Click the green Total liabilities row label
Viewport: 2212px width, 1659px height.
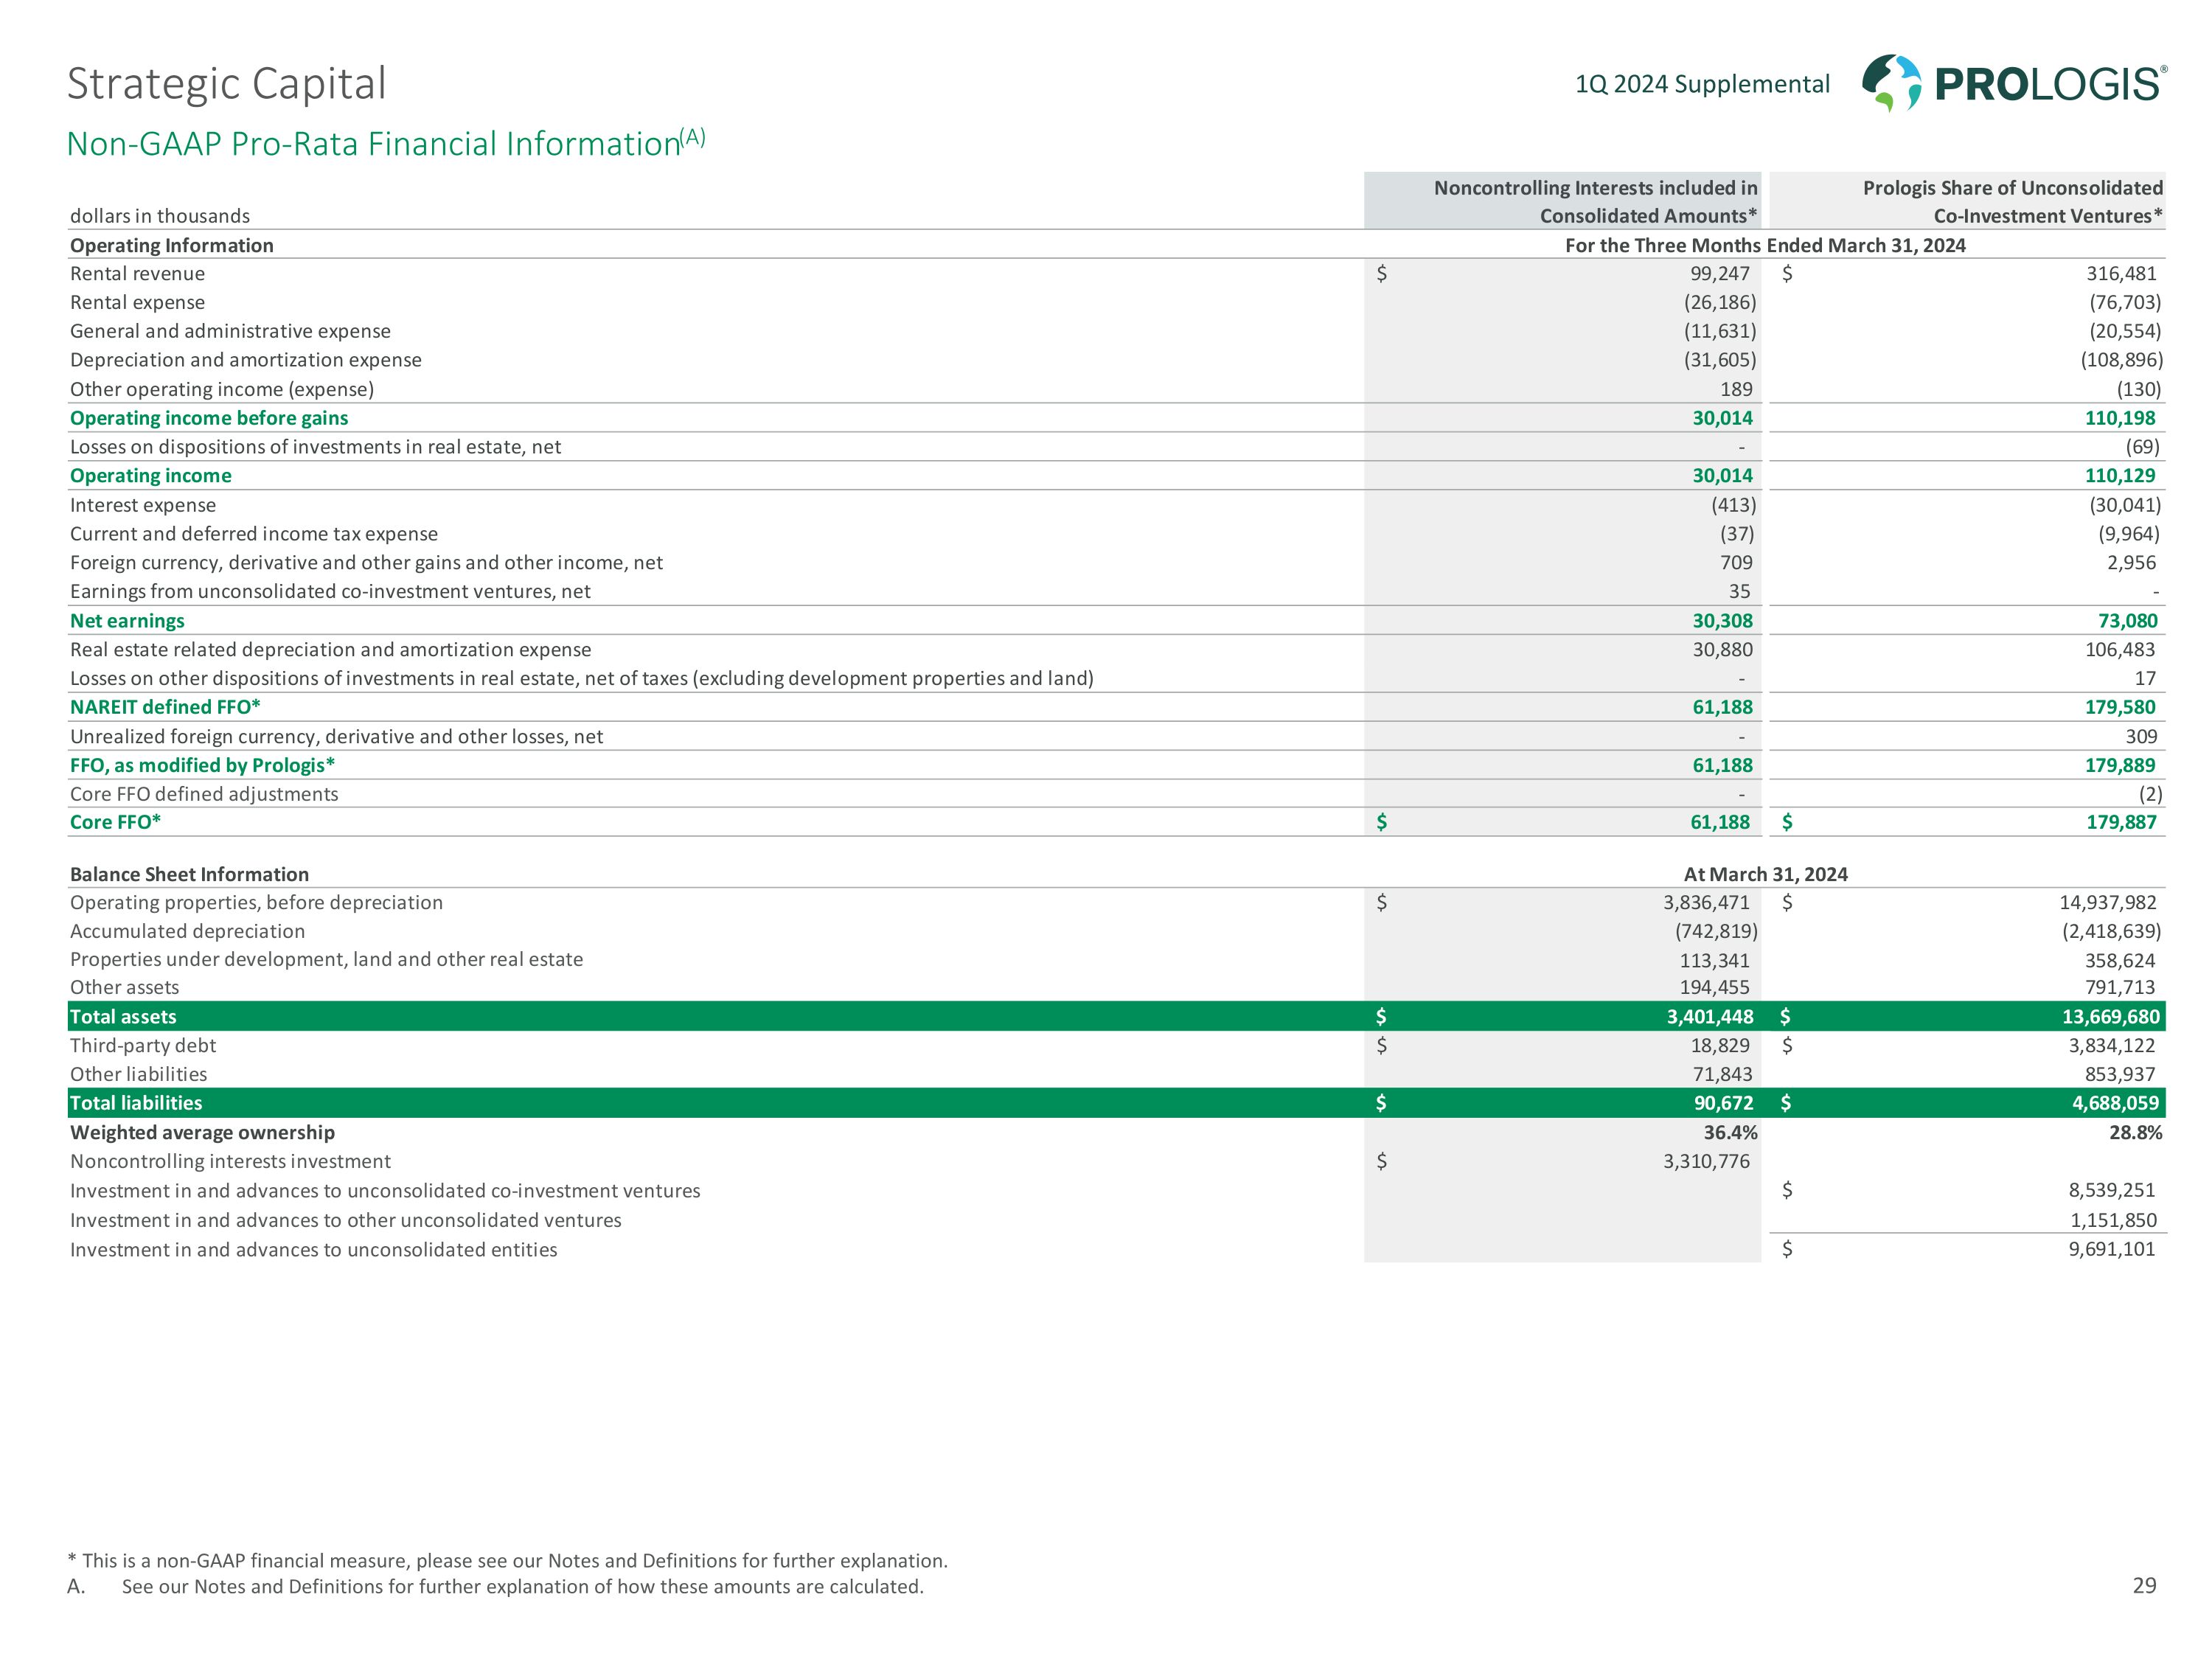click(136, 1102)
